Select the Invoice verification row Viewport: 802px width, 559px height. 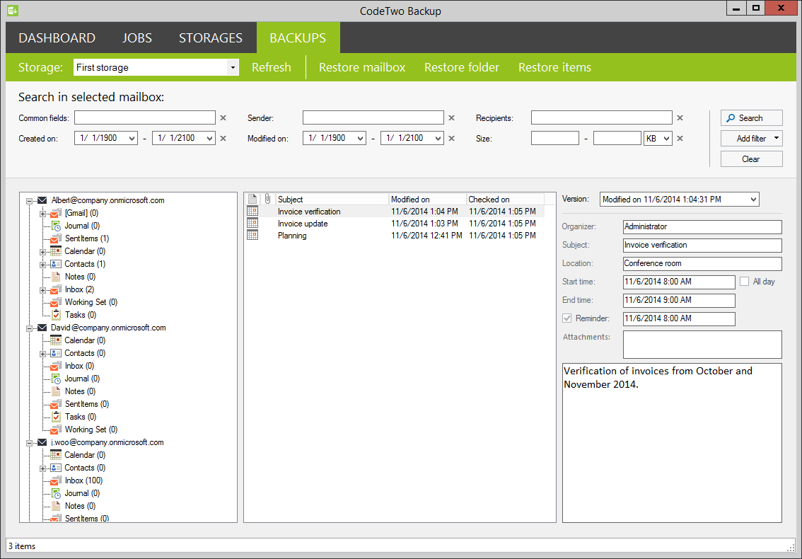[x=395, y=212]
